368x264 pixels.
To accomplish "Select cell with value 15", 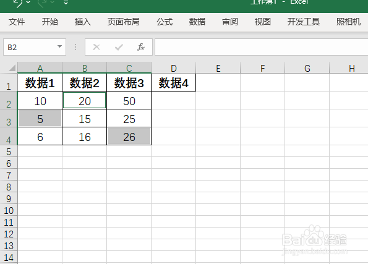I will (85, 119).
